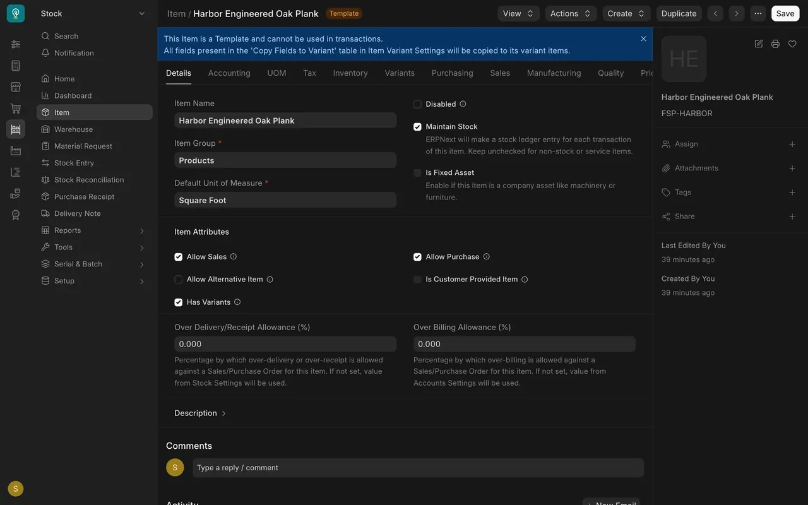Expand the Description section

point(200,413)
